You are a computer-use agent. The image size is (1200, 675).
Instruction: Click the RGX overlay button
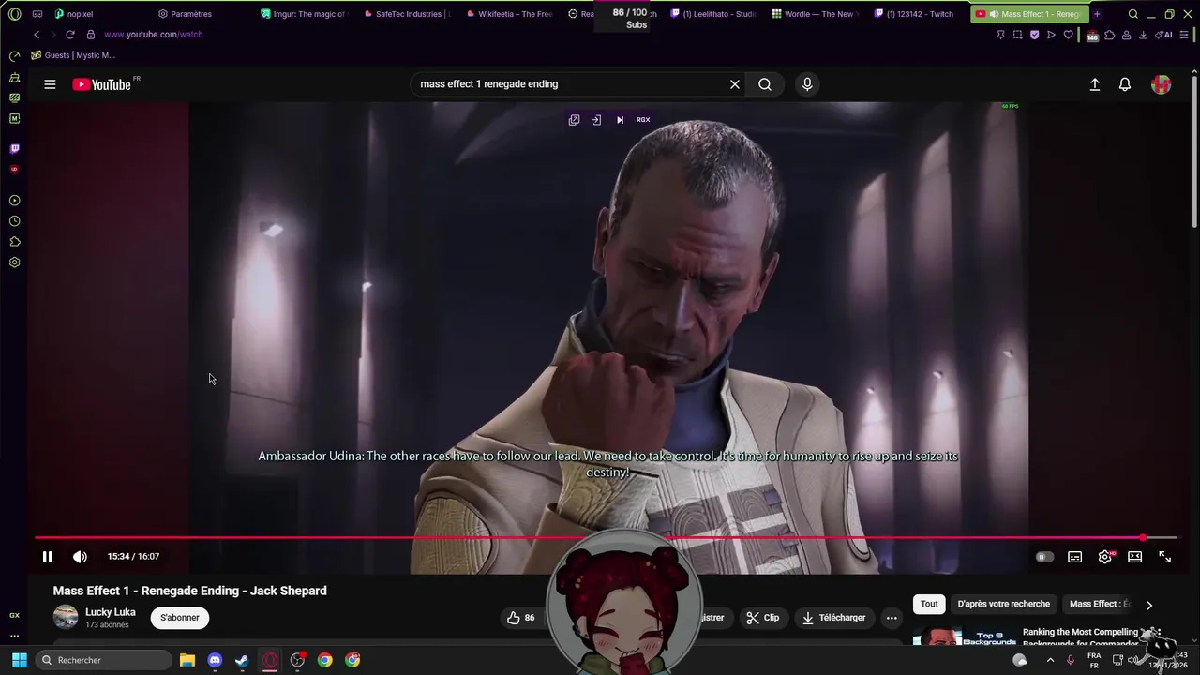coord(643,120)
